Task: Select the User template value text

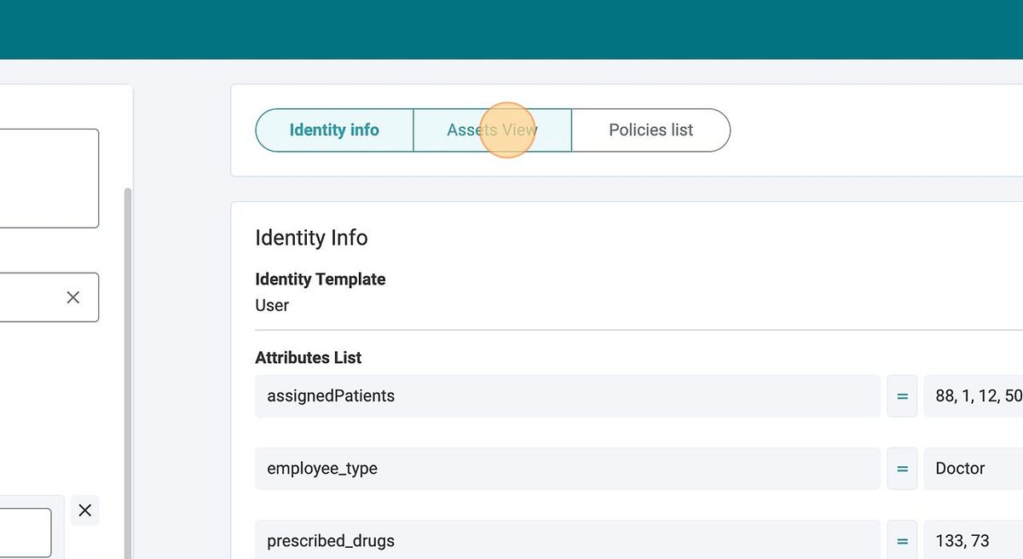Action: 272,305
